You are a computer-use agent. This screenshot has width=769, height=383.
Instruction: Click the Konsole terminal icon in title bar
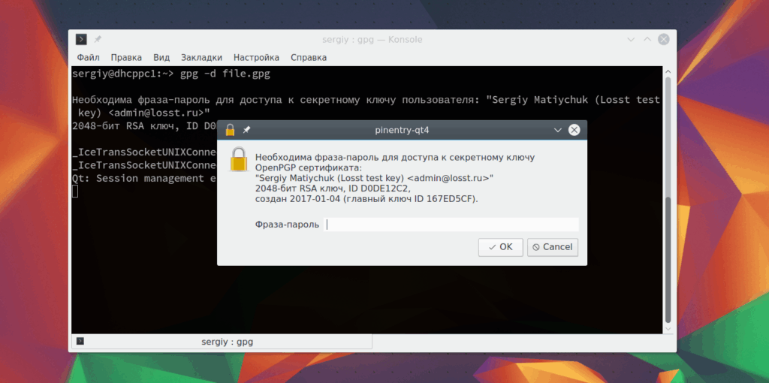pyautogui.click(x=81, y=40)
